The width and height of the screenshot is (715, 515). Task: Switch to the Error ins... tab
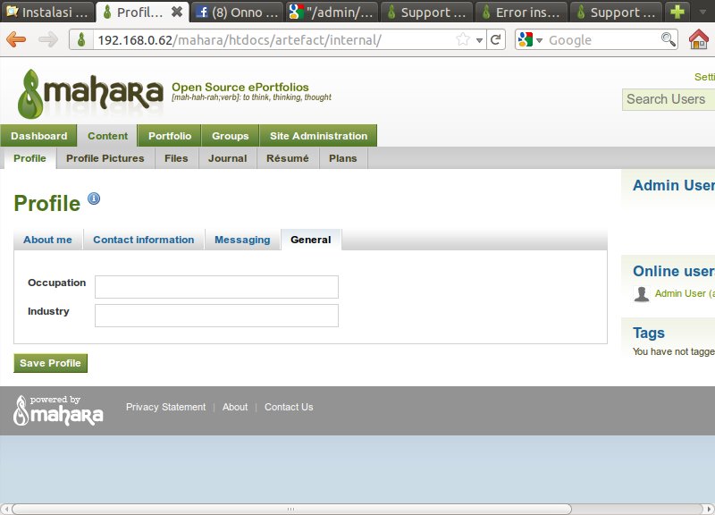point(522,12)
